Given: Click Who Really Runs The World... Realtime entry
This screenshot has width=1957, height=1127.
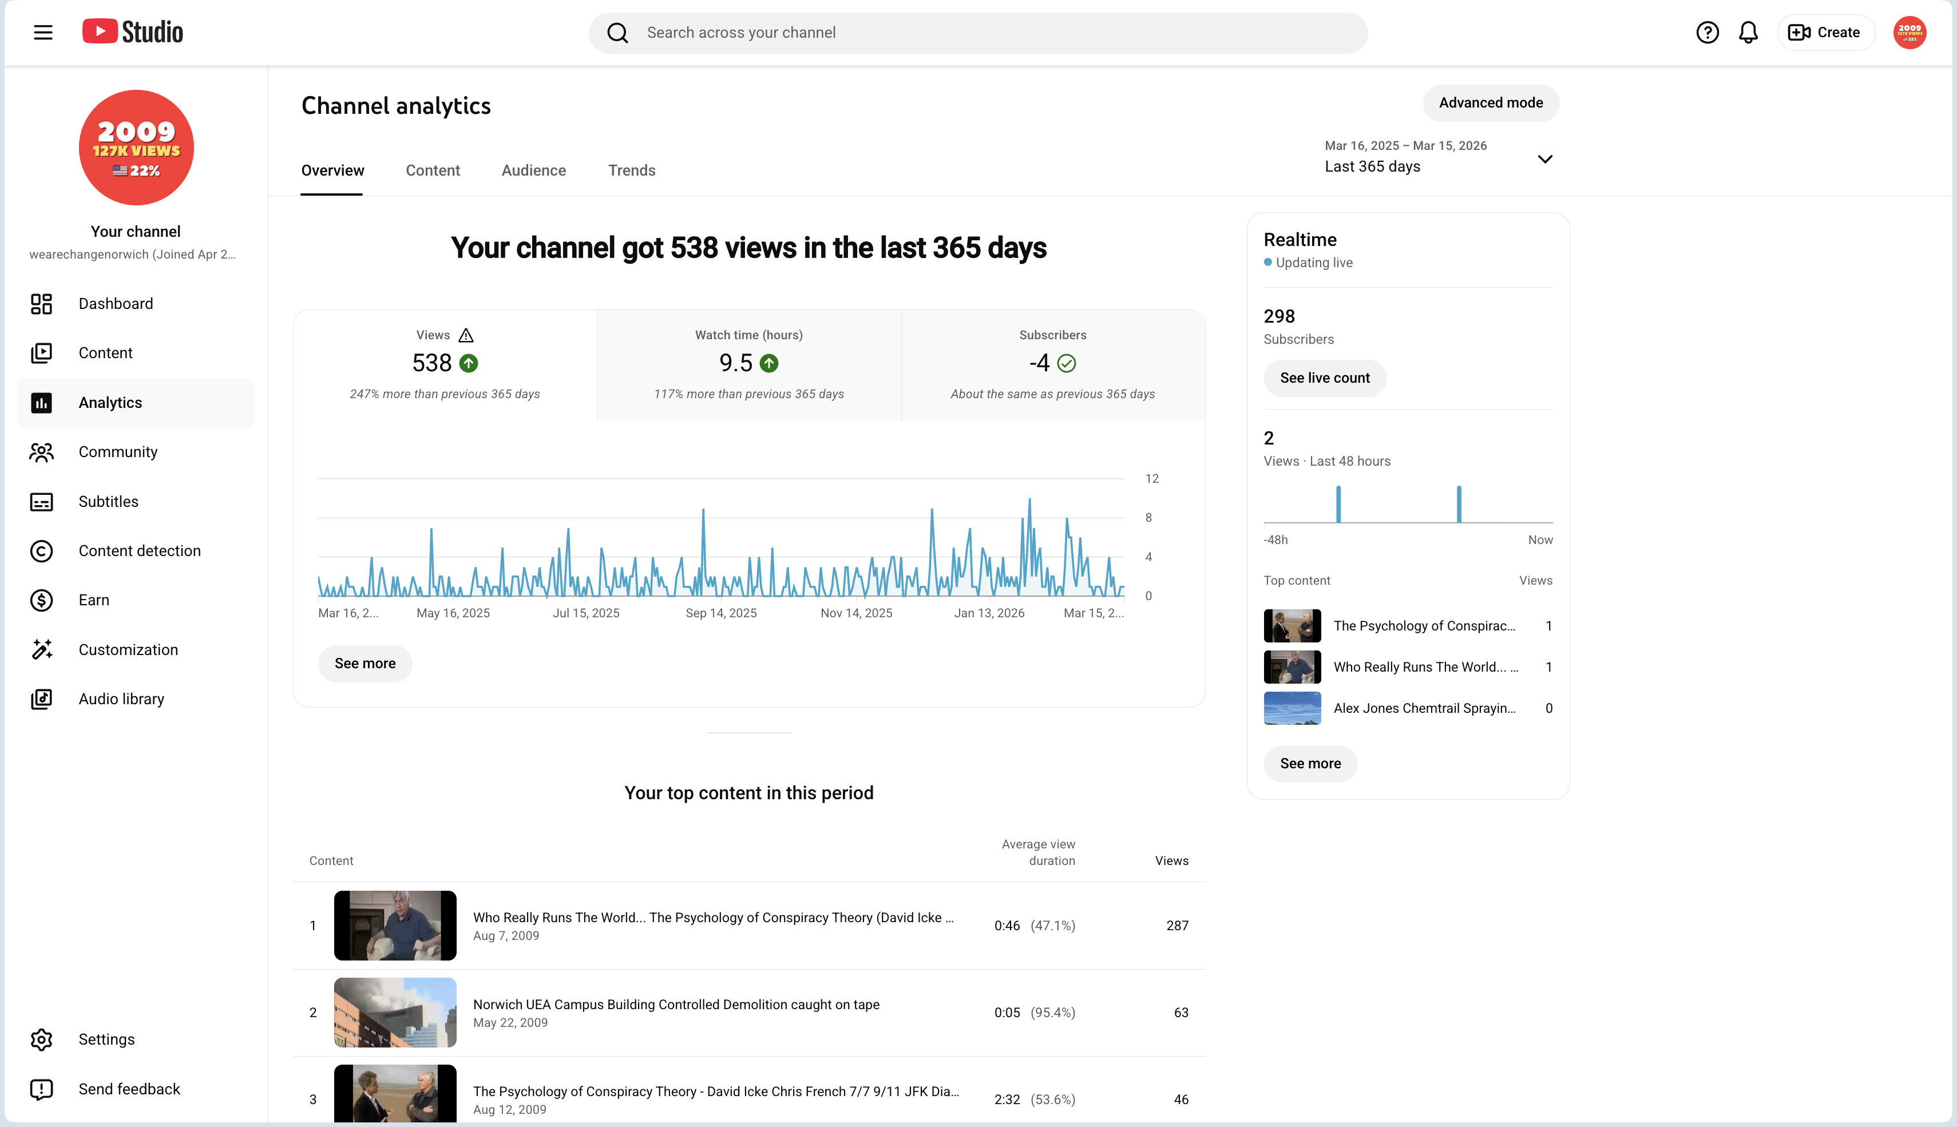Looking at the screenshot, I should click(1425, 666).
